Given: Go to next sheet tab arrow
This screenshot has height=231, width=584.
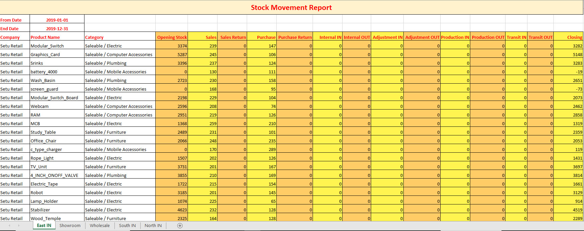Looking at the screenshot, I should (19, 226).
